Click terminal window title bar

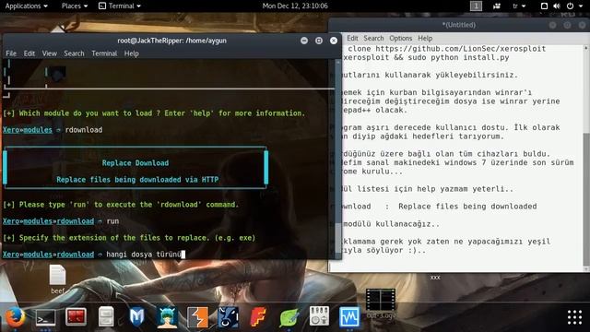[x=171, y=41]
